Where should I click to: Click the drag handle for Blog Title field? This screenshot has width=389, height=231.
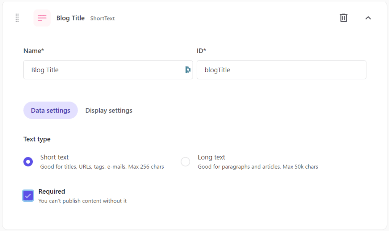tap(17, 18)
